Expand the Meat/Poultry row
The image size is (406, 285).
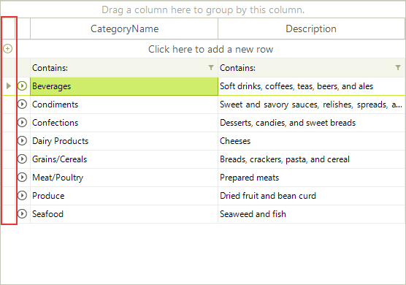click(22, 178)
